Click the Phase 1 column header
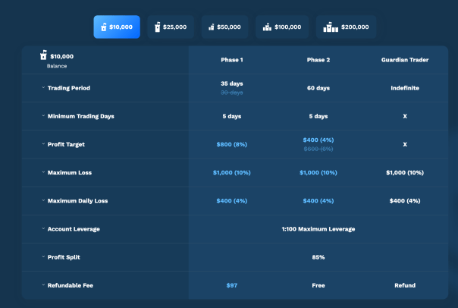The image size is (458, 308). (231, 59)
